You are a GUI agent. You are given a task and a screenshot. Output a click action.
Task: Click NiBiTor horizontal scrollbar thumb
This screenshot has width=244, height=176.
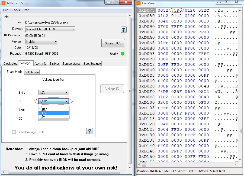coord(64,172)
